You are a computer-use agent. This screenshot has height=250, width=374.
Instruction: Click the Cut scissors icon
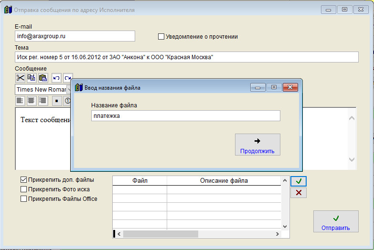[x=20, y=78]
